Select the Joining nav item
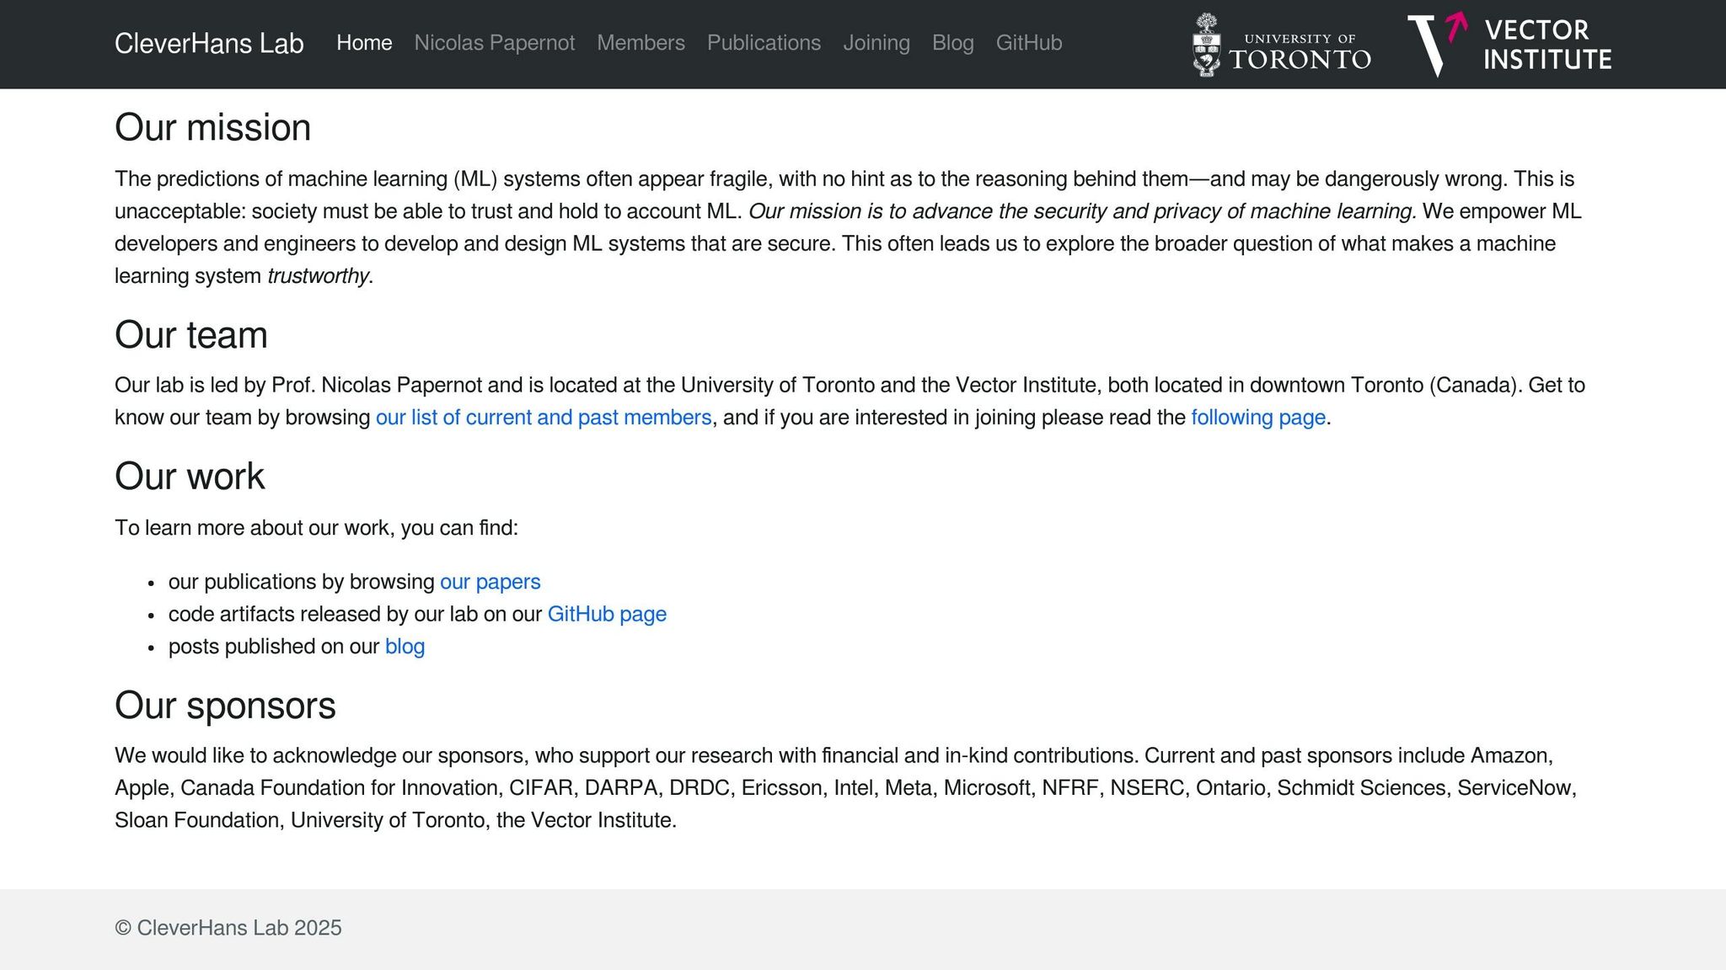This screenshot has height=970, width=1726. (876, 43)
